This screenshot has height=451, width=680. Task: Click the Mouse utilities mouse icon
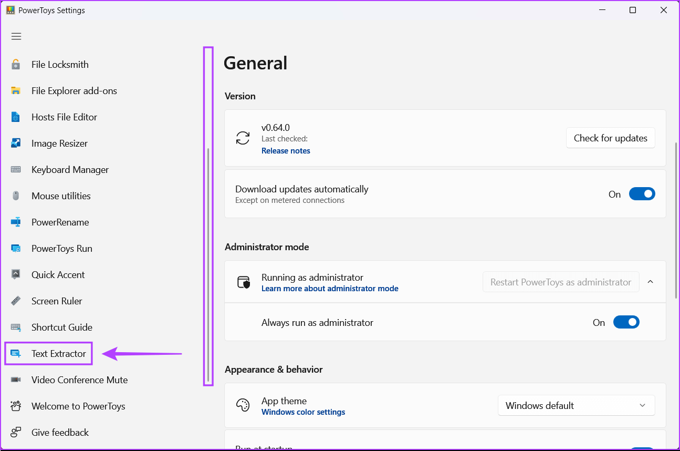click(16, 196)
